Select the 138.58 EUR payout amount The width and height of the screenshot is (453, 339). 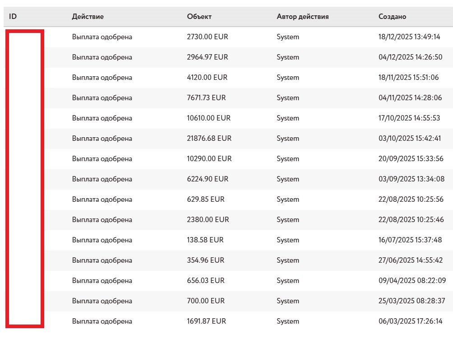[x=205, y=240]
